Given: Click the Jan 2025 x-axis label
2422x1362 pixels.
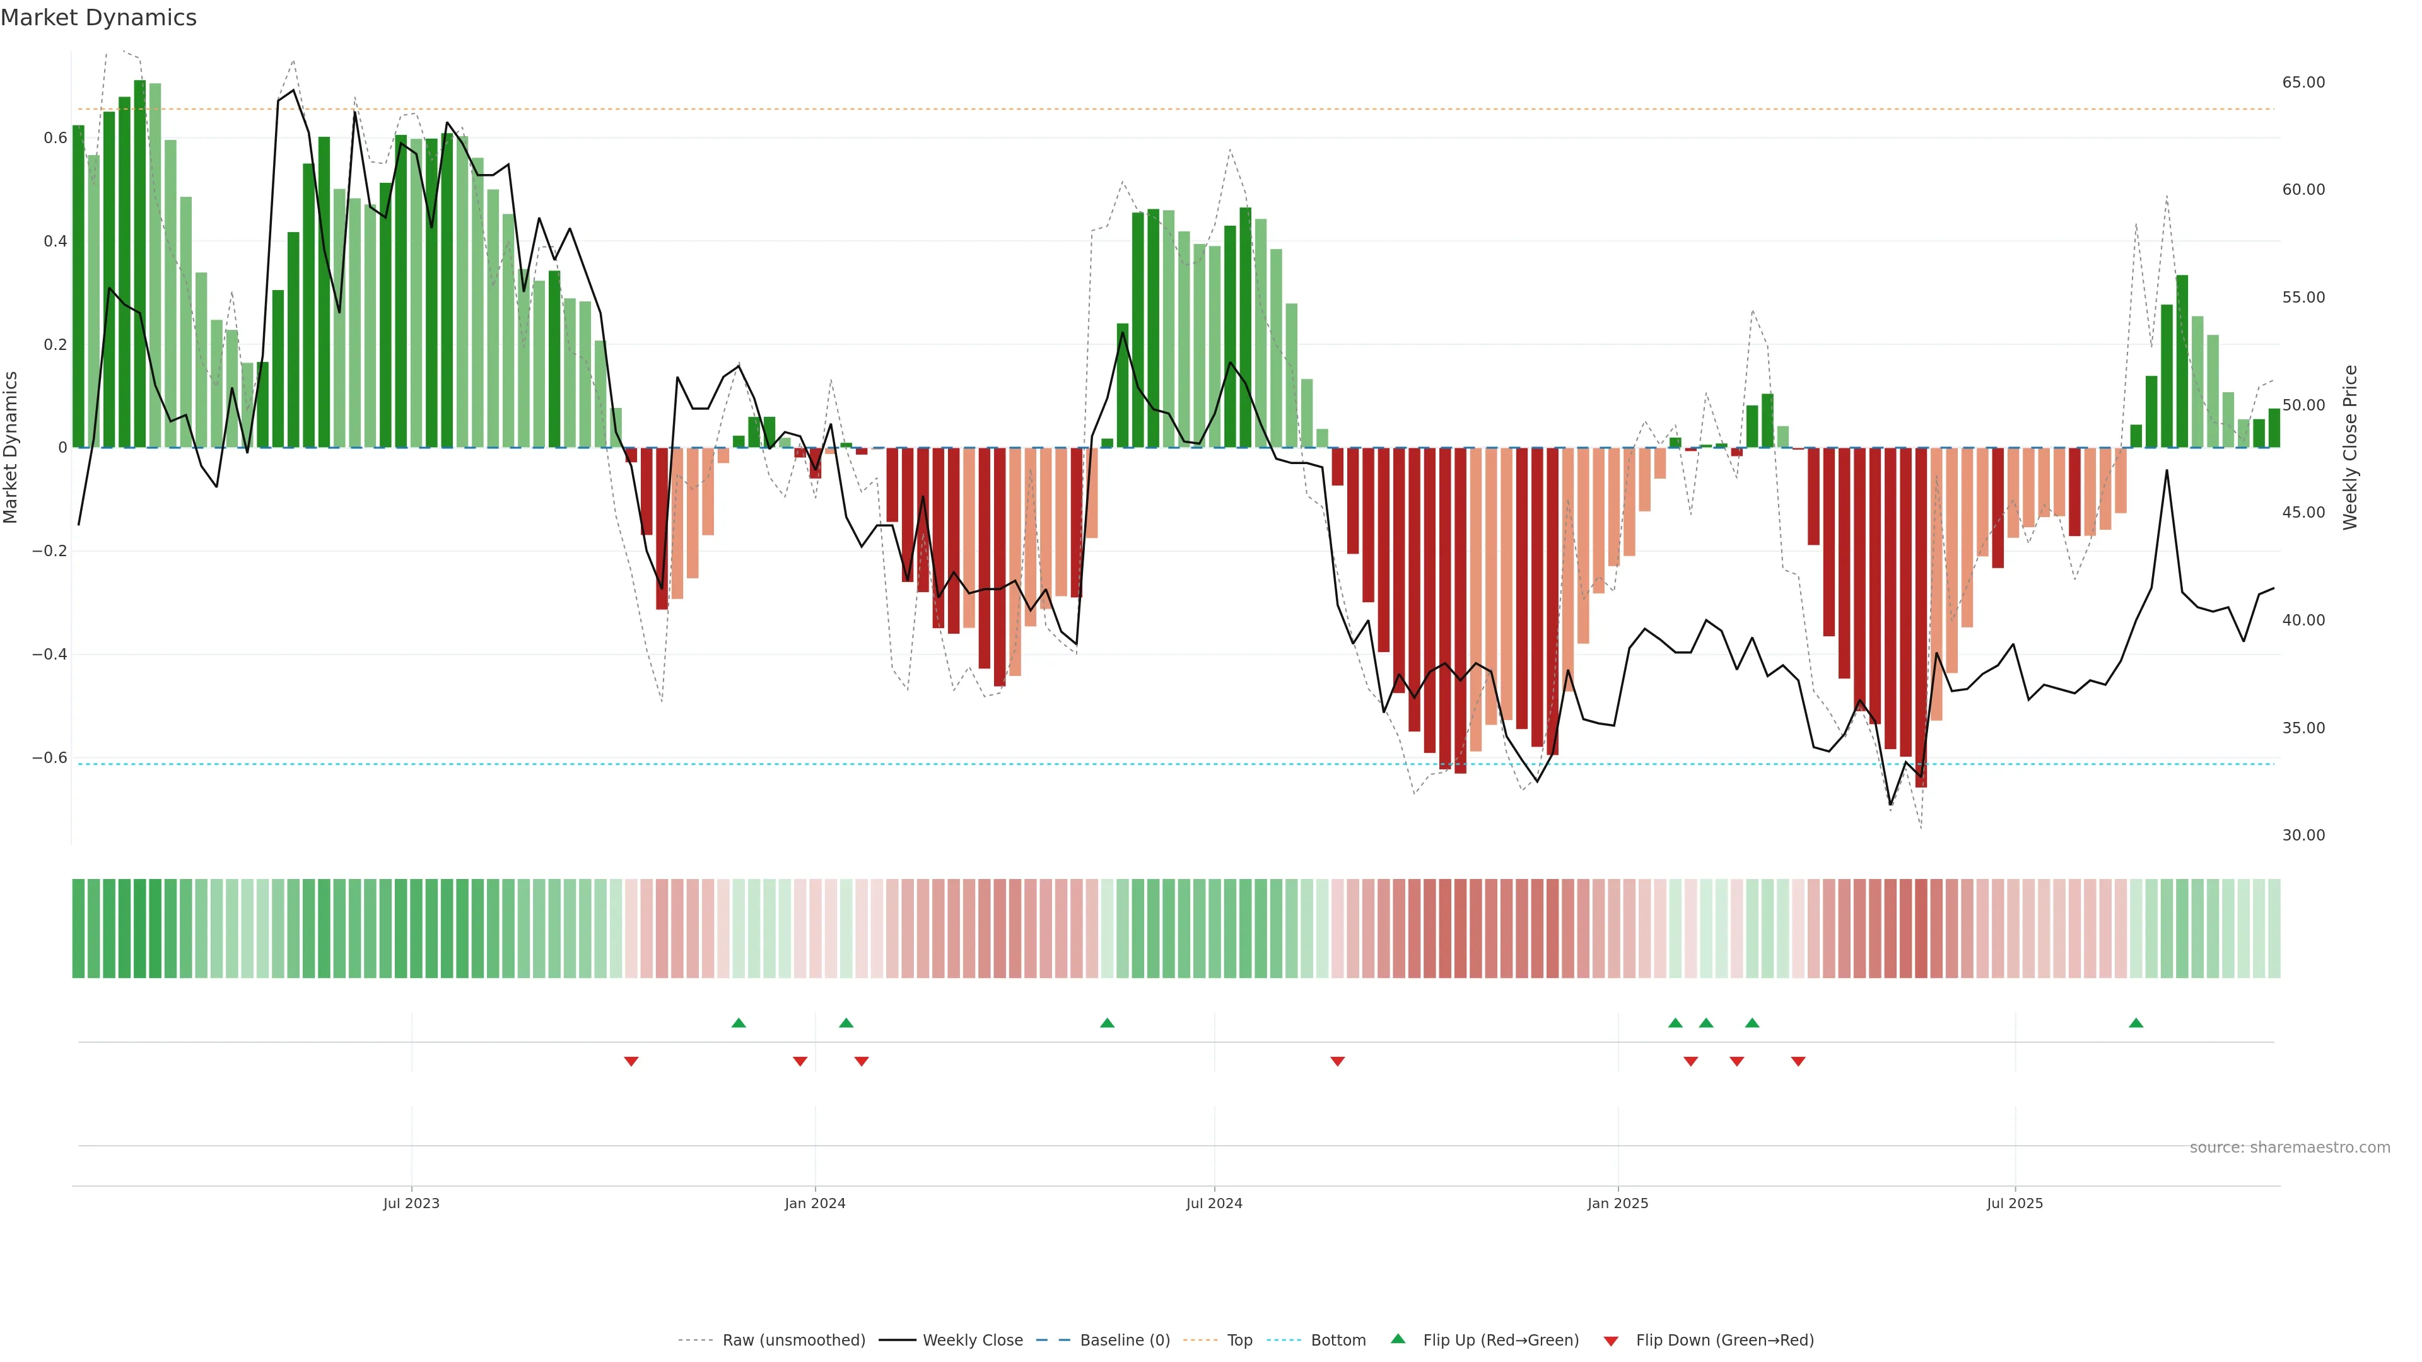Looking at the screenshot, I should click(1617, 1203).
